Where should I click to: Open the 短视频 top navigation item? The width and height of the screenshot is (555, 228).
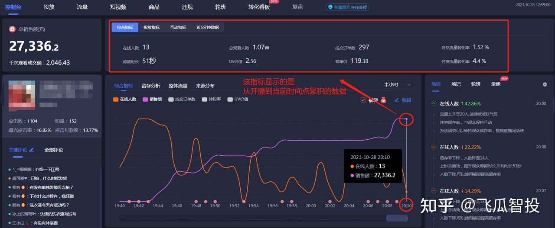point(118,7)
